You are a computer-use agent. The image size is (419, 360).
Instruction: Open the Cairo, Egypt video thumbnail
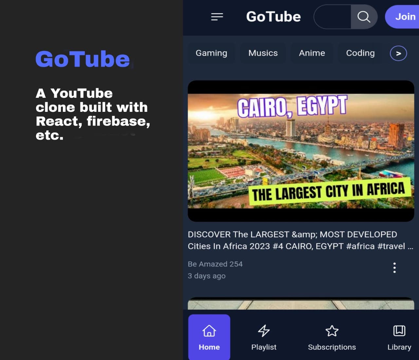click(x=301, y=151)
